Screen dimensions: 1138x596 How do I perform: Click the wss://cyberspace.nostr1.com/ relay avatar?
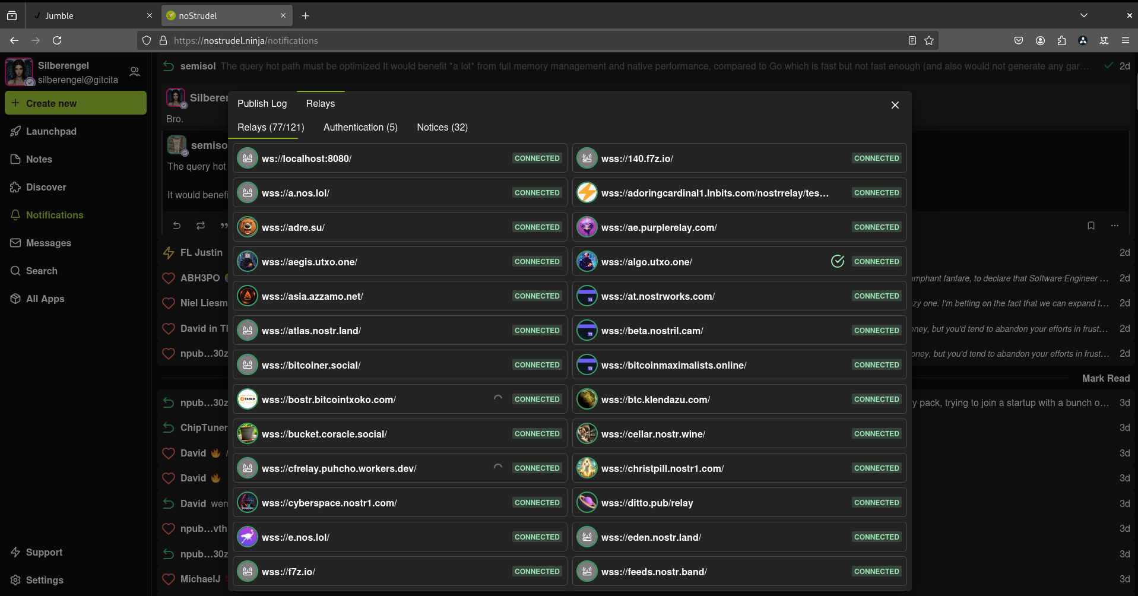tap(248, 503)
